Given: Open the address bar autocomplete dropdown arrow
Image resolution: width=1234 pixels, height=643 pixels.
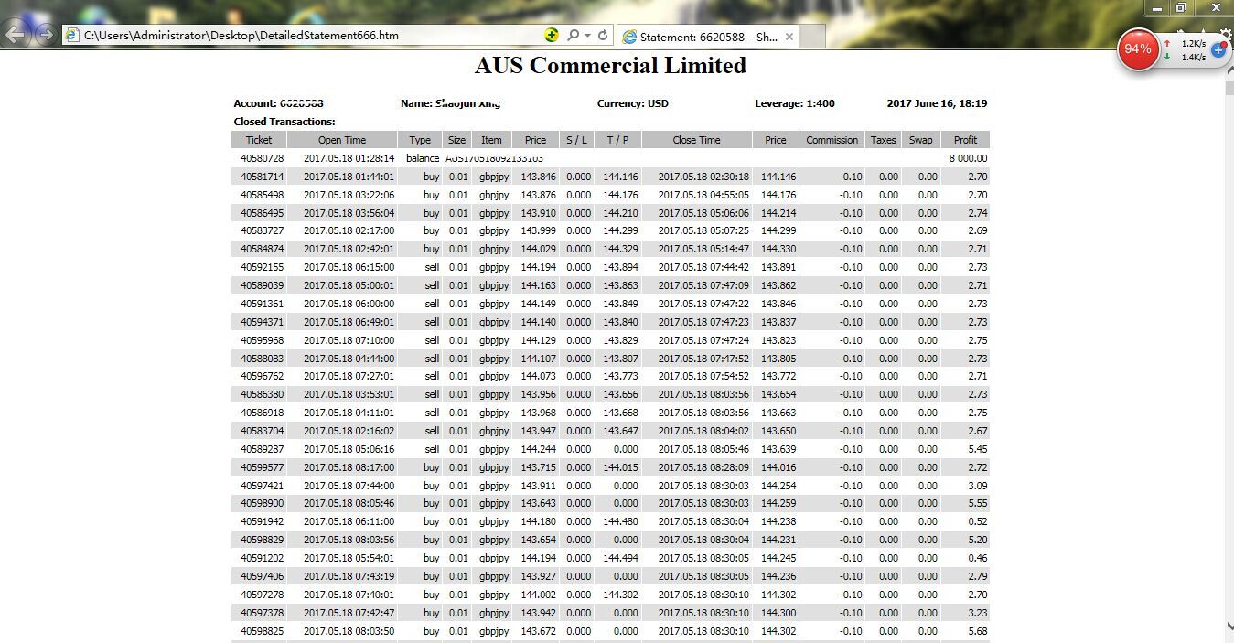Looking at the screenshot, I should (x=587, y=36).
